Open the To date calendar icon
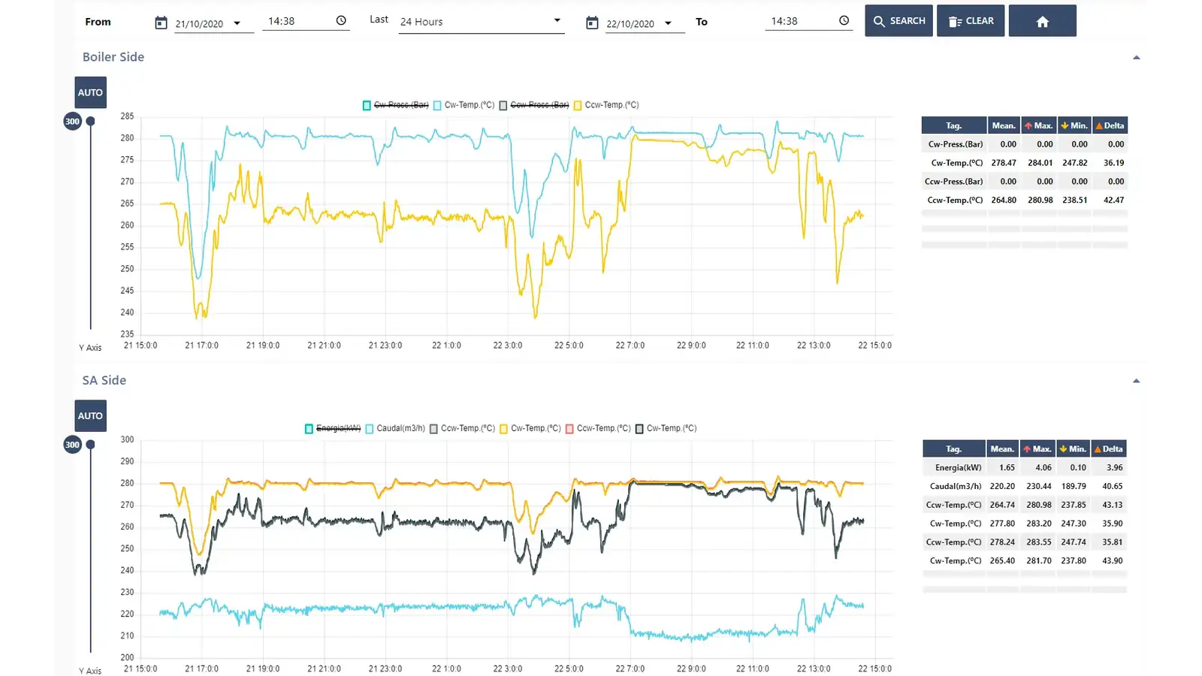The image size is (1202, 676). point(592,23)
